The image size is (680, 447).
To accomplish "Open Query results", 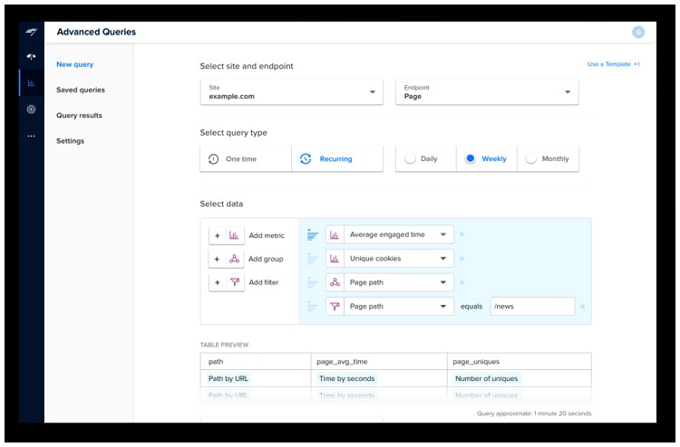I will tap(79, 115).
